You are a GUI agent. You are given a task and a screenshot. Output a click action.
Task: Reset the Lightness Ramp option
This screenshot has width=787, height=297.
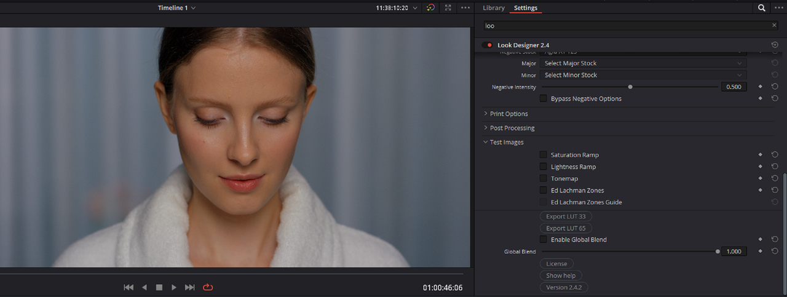tap(775, 167)
